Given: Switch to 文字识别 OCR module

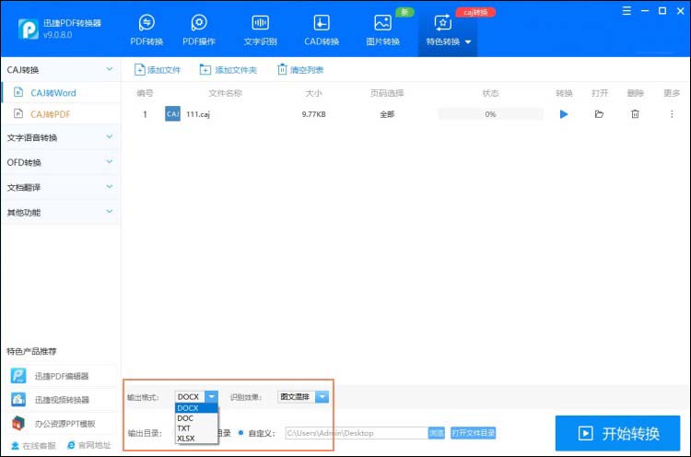Looking at the screenshot, I should [260, 29].
